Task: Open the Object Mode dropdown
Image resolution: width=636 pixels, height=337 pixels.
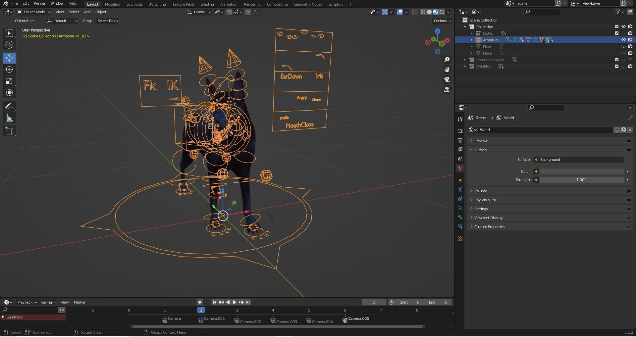Action: [34, 12]
